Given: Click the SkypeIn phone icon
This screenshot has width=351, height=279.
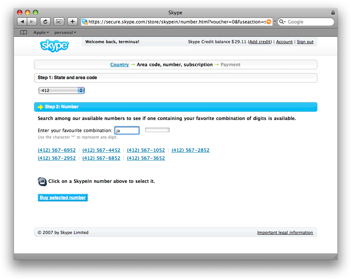Looking at the screenshot, I should coord(42,181).
